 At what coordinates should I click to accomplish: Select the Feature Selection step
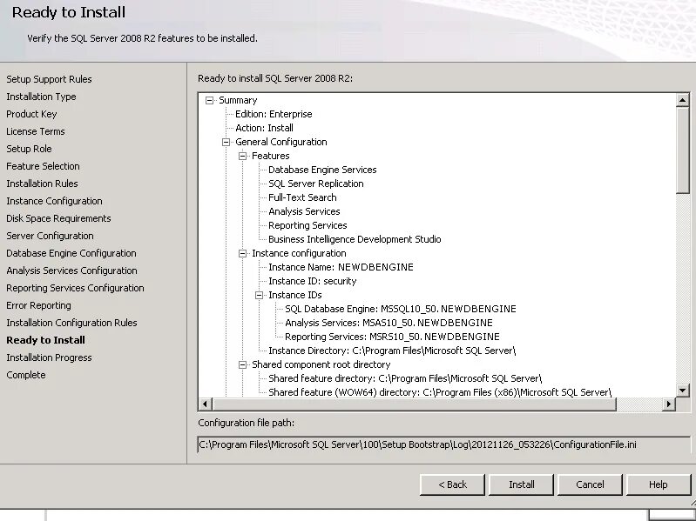[x=43, y=166]
